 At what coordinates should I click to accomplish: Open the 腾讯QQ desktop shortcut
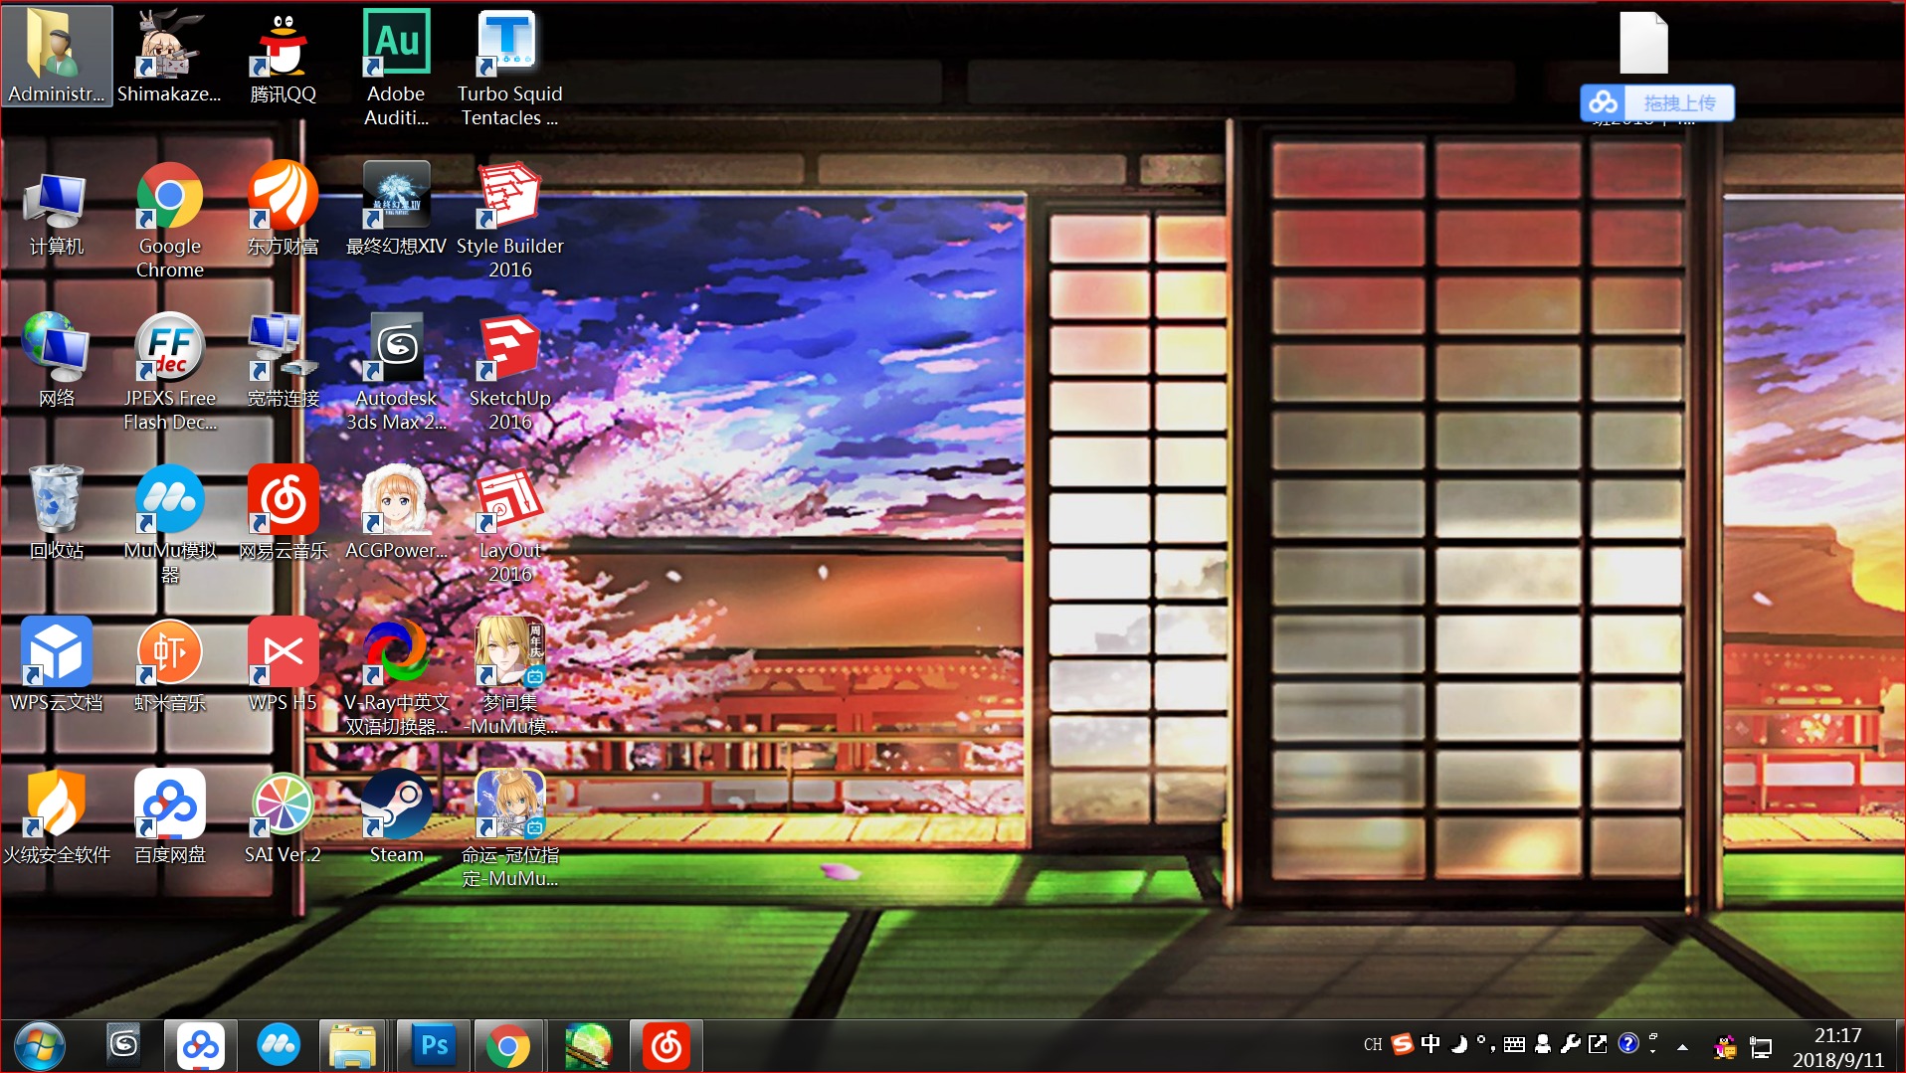tap(284, 57)
